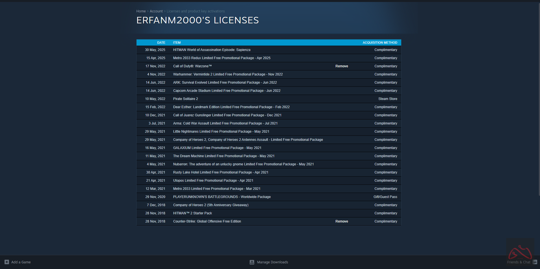Click the vertical page scrollbar
This screenshot has height=269, width=540.
coord(538,99)
